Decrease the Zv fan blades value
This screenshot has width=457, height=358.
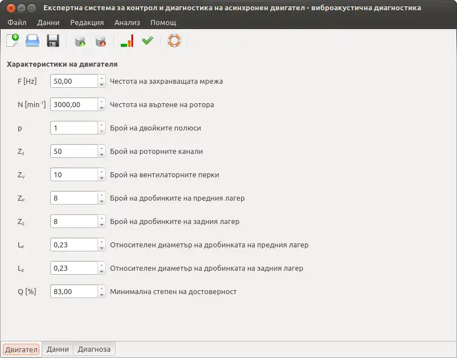(101, 178)
